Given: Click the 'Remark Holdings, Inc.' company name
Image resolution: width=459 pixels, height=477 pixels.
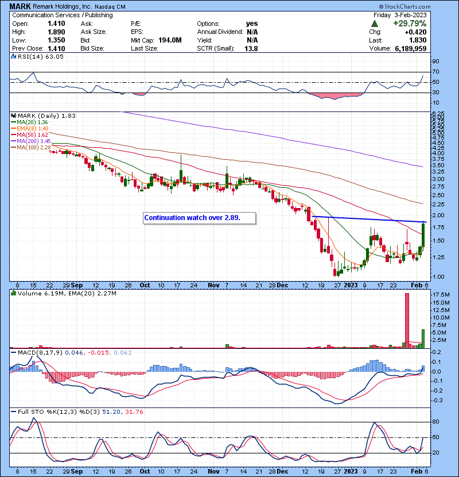Looking at the screenshot, I should pos(62,6).
